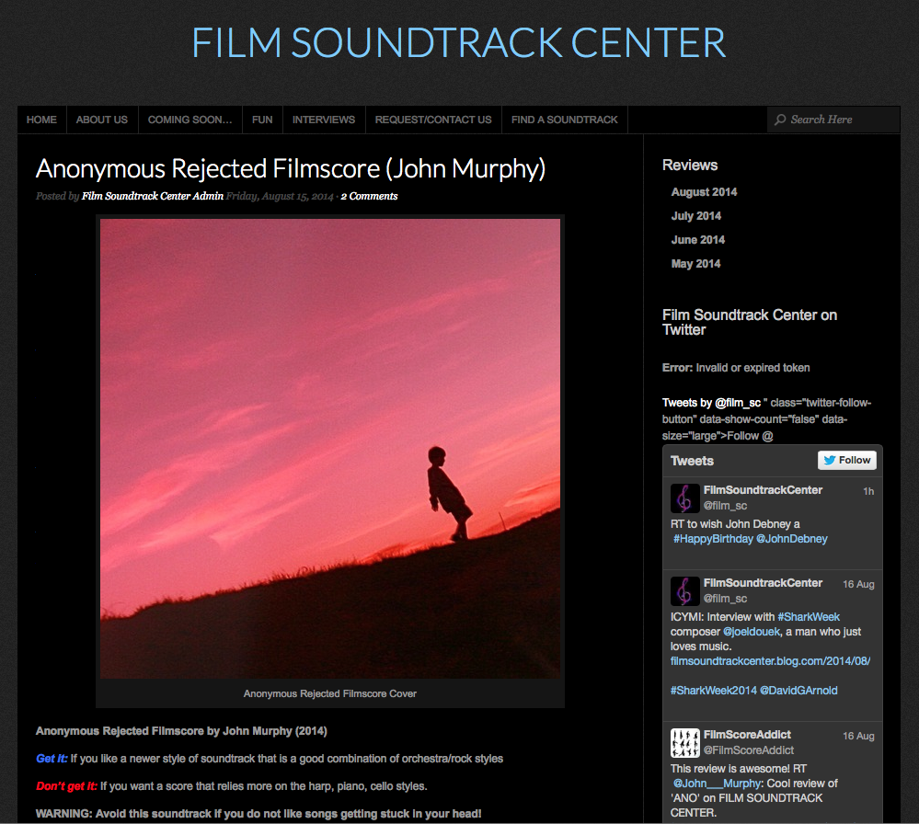Open the #SharkWeek2014 hashtag
The image size is (919, 824).
713,691
